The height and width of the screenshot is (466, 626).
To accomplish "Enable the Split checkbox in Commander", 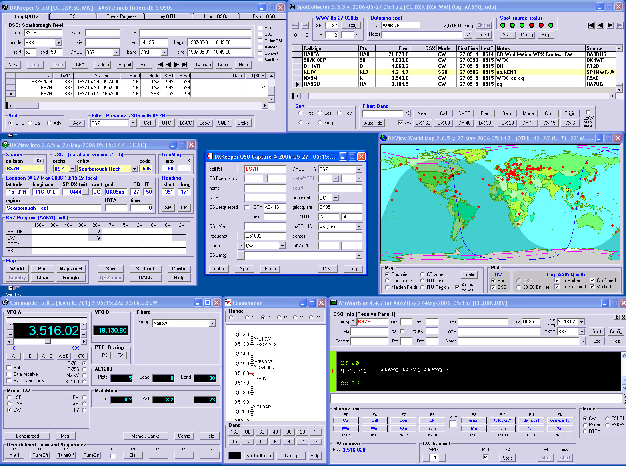I will [x=8, y=368].
